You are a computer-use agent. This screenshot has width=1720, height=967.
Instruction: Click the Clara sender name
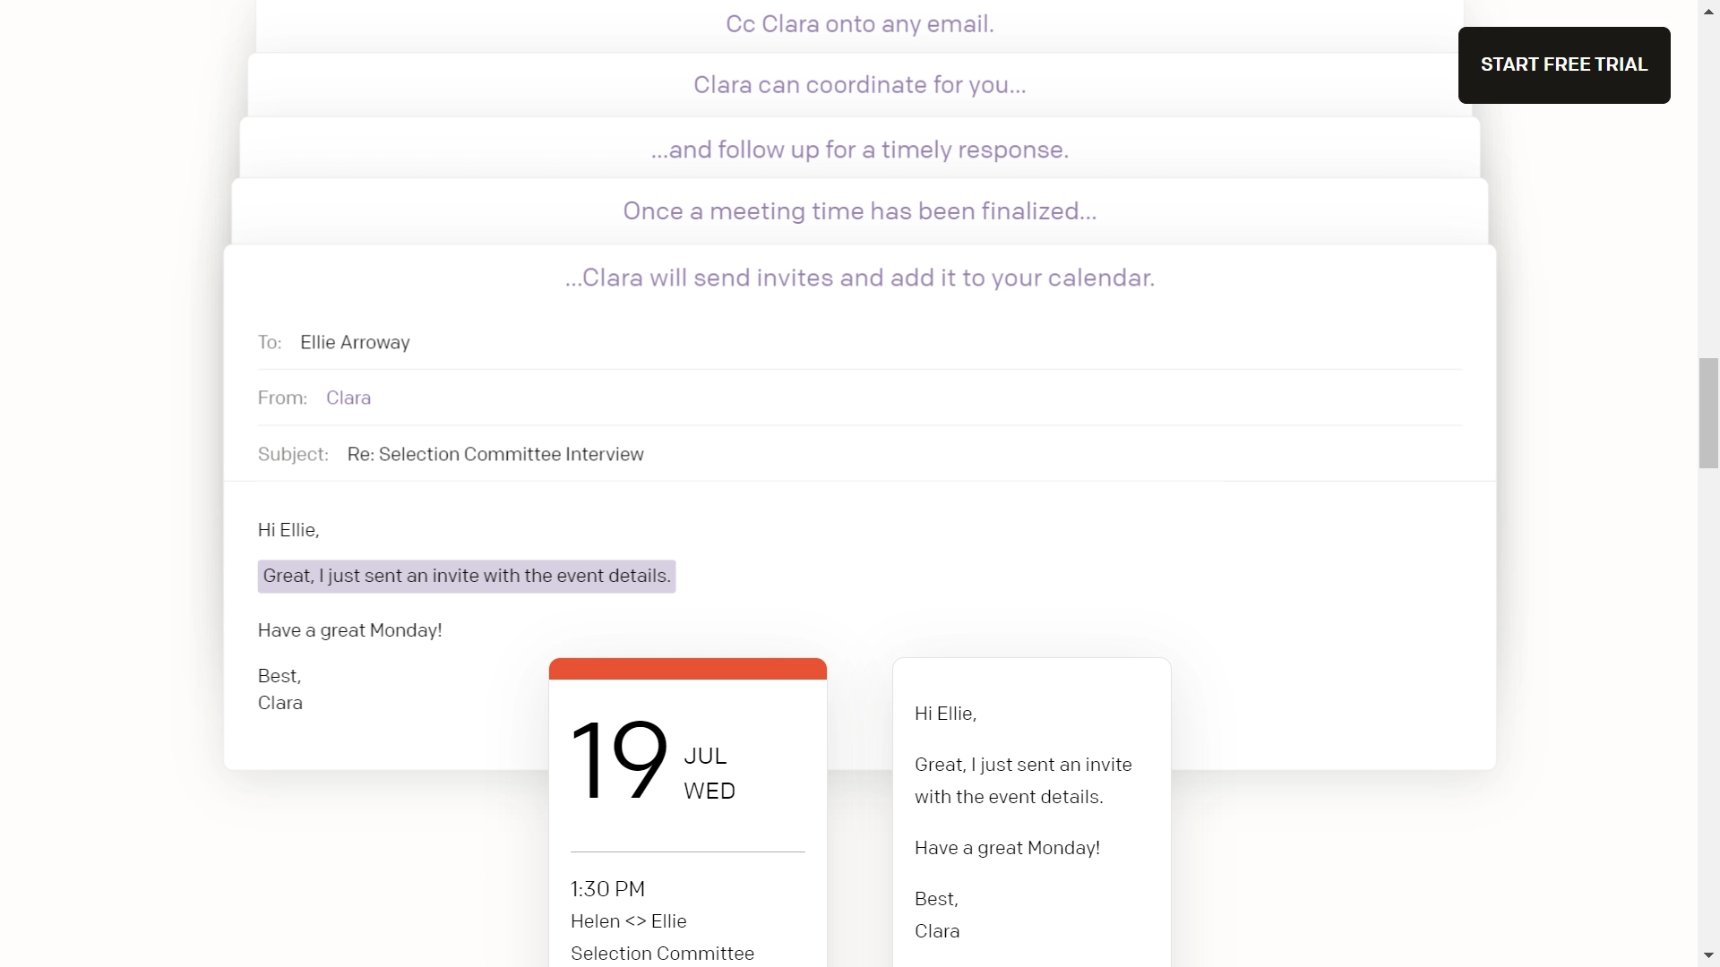[x=348, y=398]
